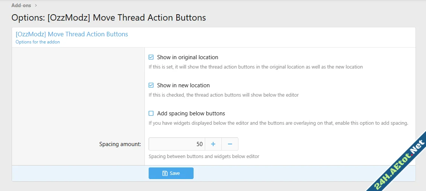Click the hint text about showing below the editor
426x191 pixels.
[x=223, y=95]
